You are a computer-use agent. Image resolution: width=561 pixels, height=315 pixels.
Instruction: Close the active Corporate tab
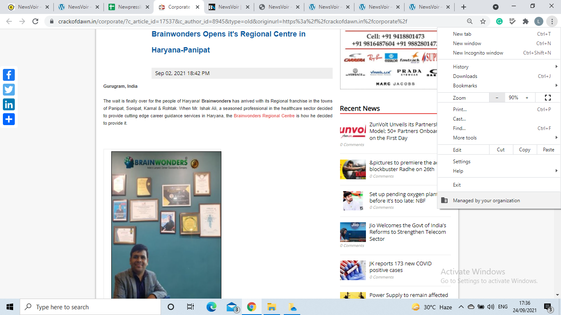(x=198, y=7)
